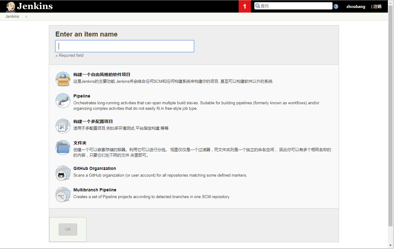The height and width of the screenshot is (249, 394).
Task: Focus the Enter an item name field
Action: coord(125,46)
